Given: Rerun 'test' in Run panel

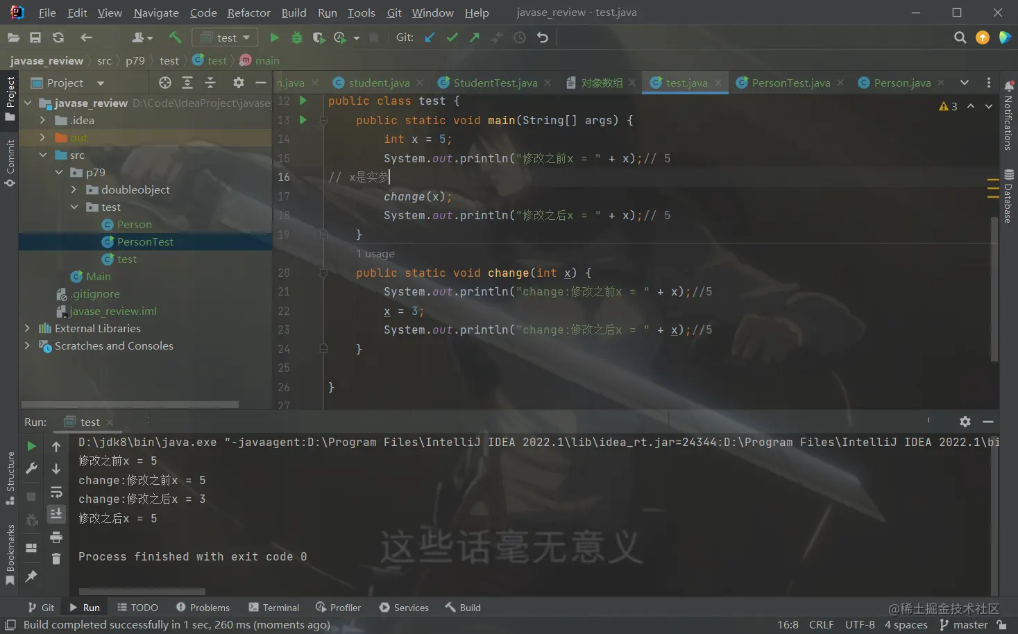Looking at the screenshot, I should tap(31, 446).
